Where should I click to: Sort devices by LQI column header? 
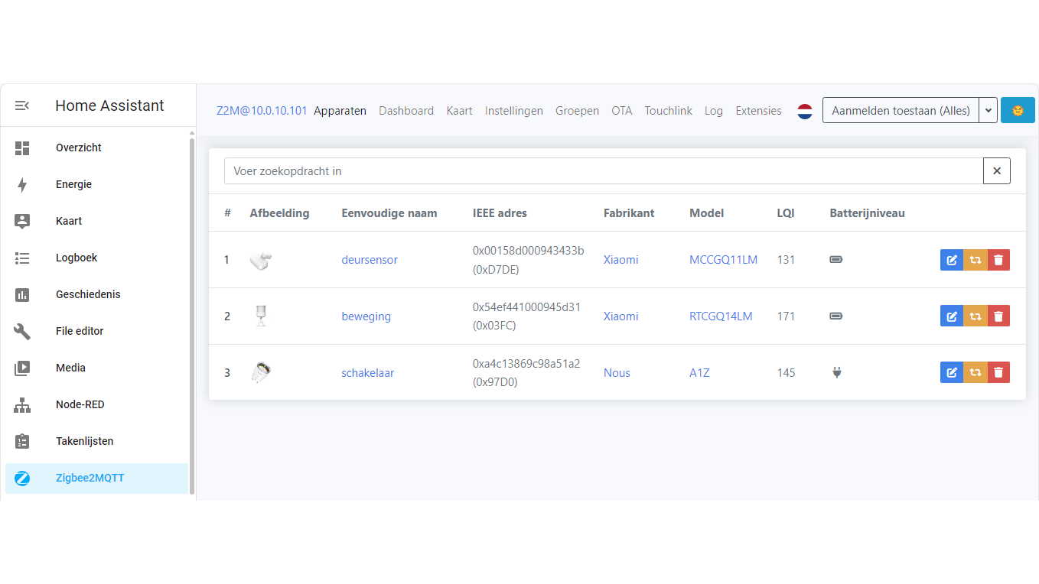[x=786, y=213]
